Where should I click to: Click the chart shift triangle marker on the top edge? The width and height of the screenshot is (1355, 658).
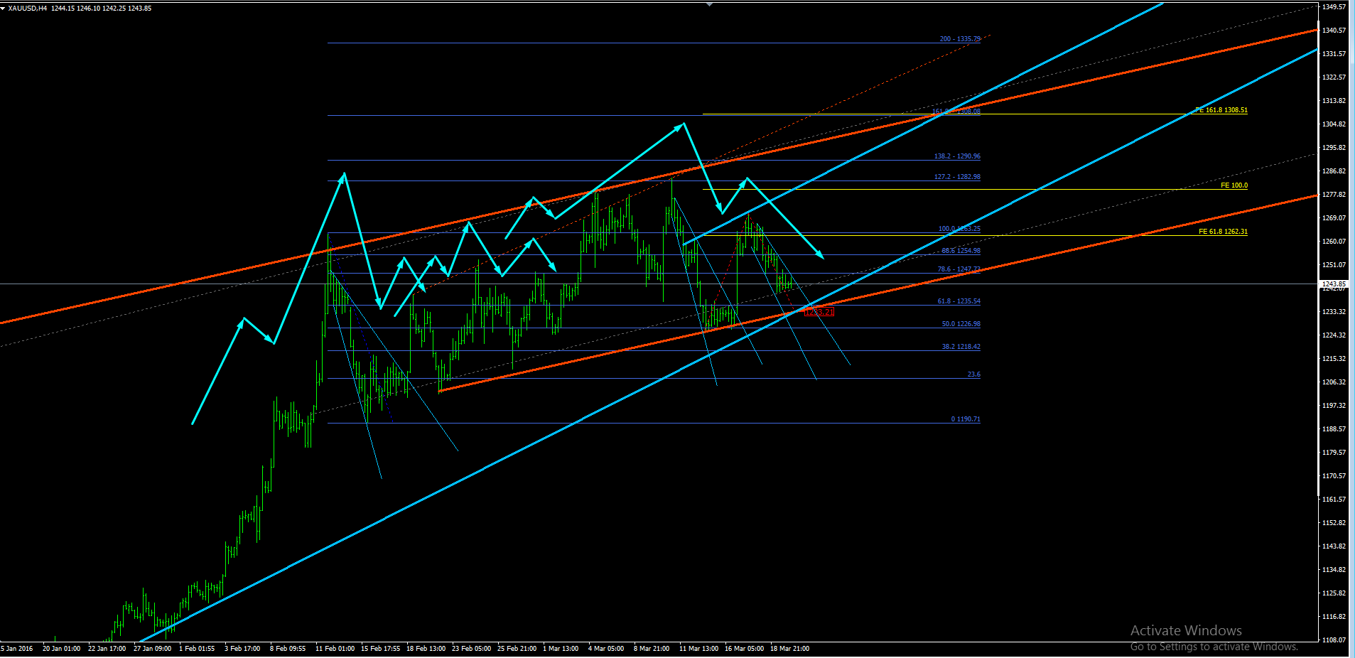pyautogui.click(x=709, y=4)
